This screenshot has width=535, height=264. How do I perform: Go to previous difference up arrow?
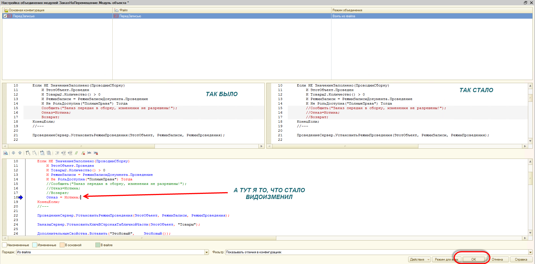coord(20,153)
